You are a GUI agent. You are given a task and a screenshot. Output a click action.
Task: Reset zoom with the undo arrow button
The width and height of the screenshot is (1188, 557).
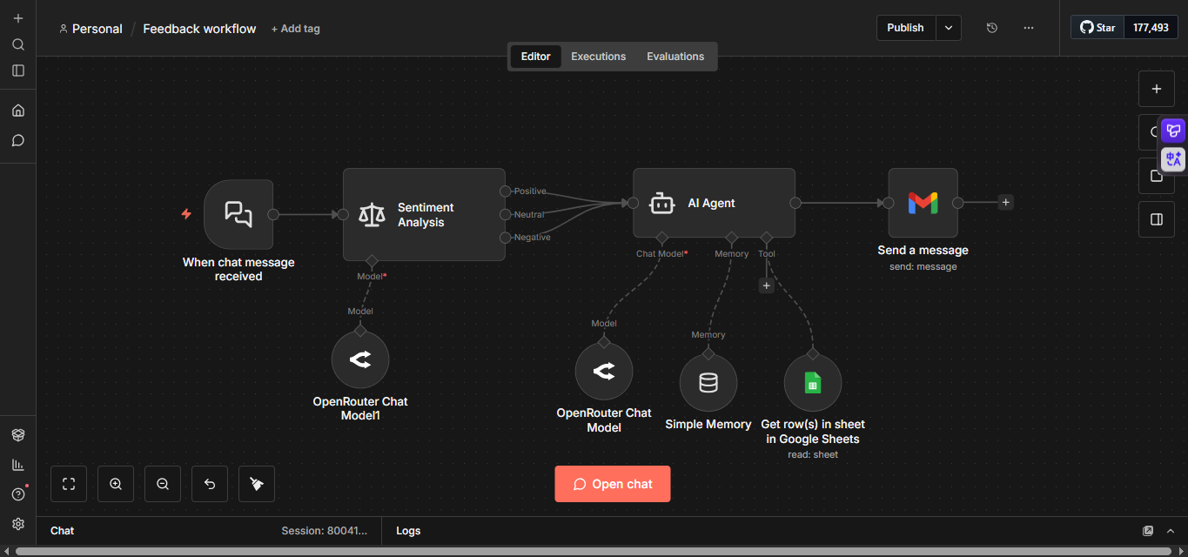click(x=210, y=484)
